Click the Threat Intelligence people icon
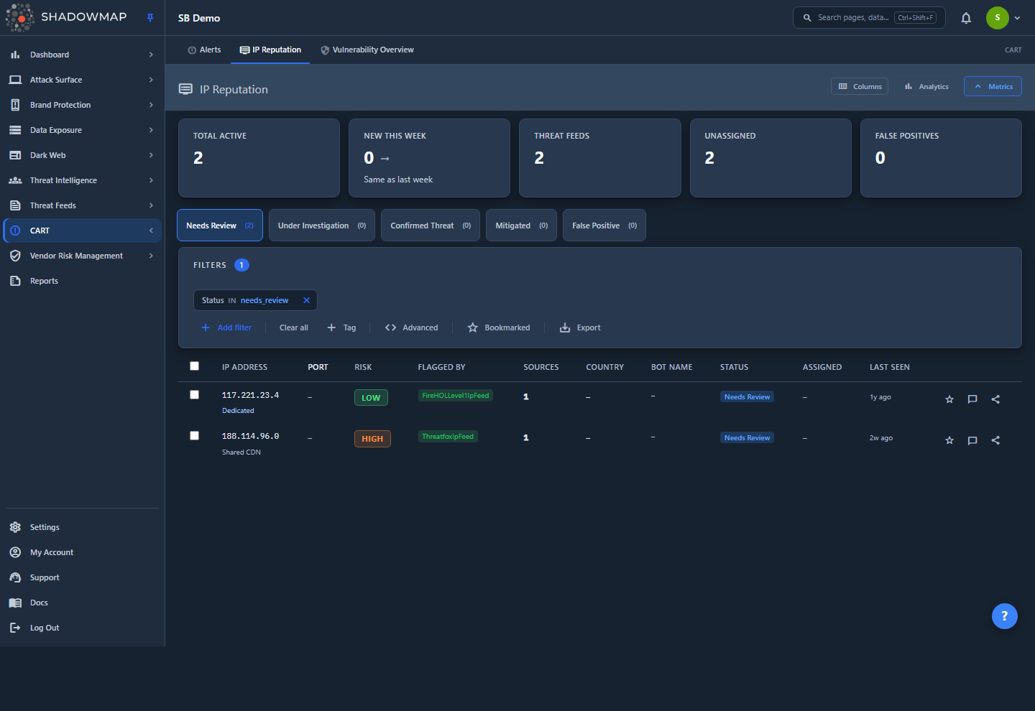Screen dimensions: 1035x711 click(x=15, y=180)
